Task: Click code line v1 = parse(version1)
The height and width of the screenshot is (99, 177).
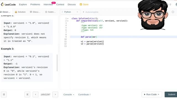Action: 92,42
